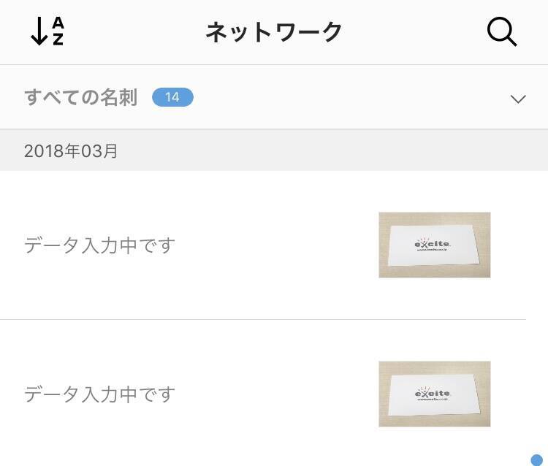The image size is (548, 466).
Task: Open search with the magnifying glass
Action: (x=502, y=32)
